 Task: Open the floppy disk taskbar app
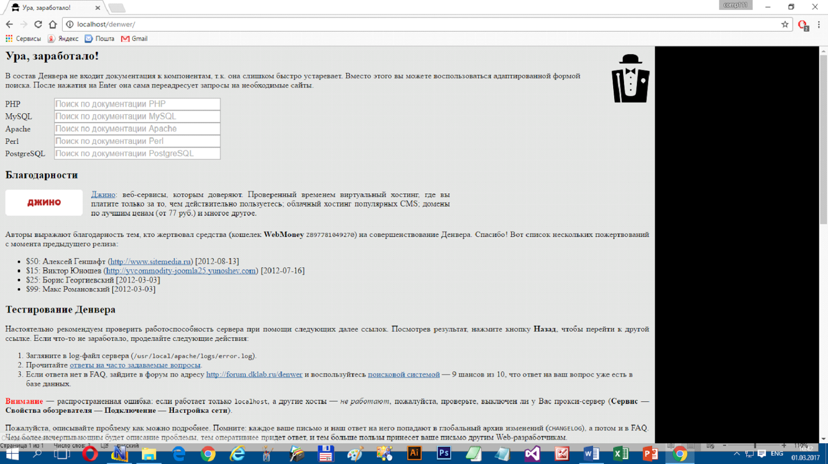pyautogui.click(x=326, y=454)
